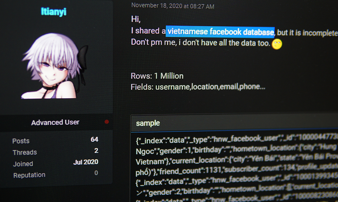Click the sample code box header
Viewport: 338px width, 202px height.
pyautogui.click(x=234, y=123)
